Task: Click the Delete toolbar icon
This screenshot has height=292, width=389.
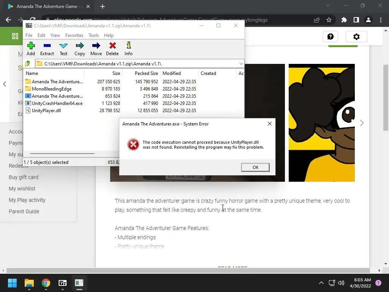Action: 112,49
